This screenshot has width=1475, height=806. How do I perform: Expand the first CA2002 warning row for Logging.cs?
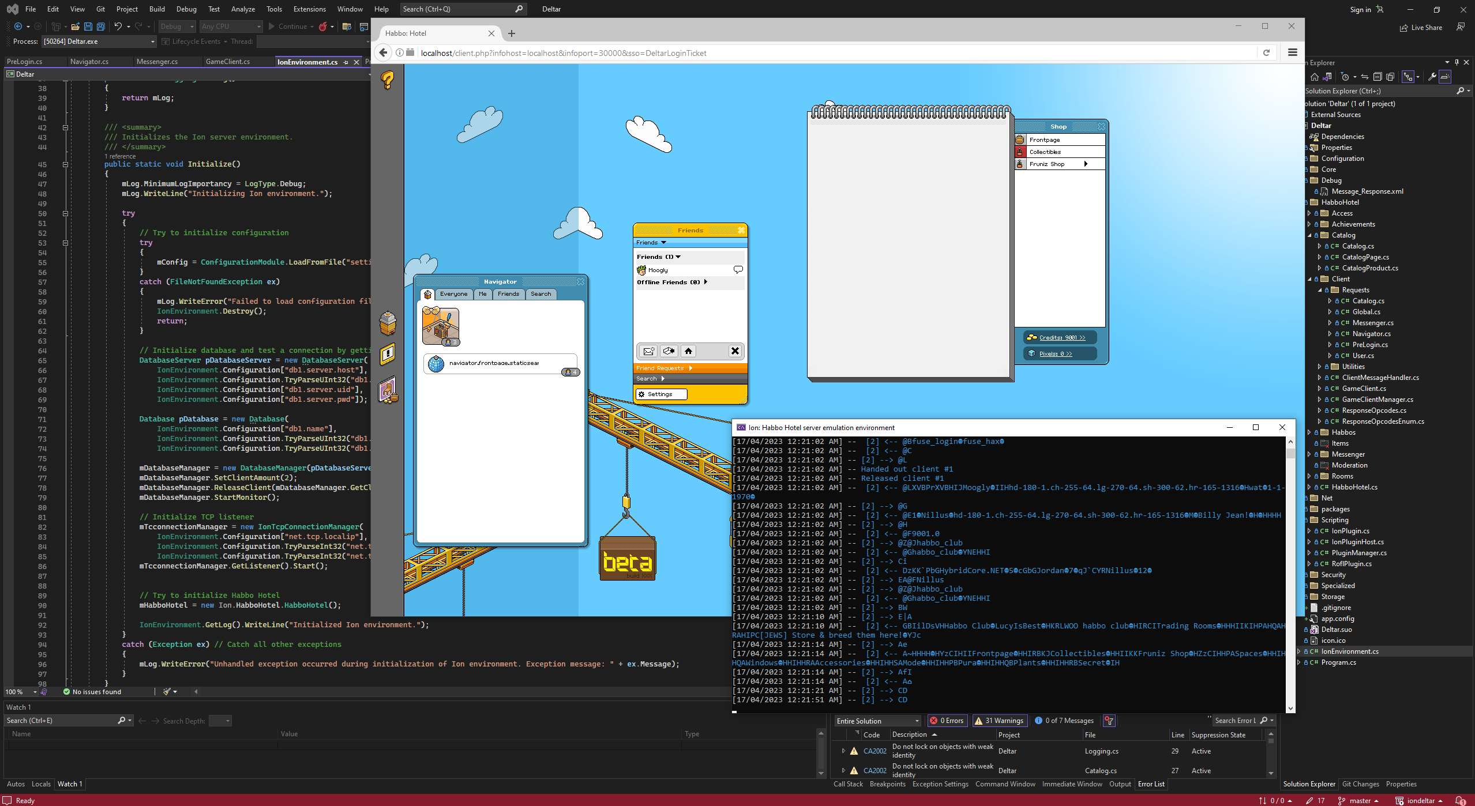pos(843,751)
